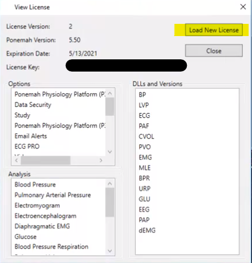Viewport: 252px width, 263px height.
Task: Click the Analysis vertical scrollbar thumb
Action: (x=110, y=202)
